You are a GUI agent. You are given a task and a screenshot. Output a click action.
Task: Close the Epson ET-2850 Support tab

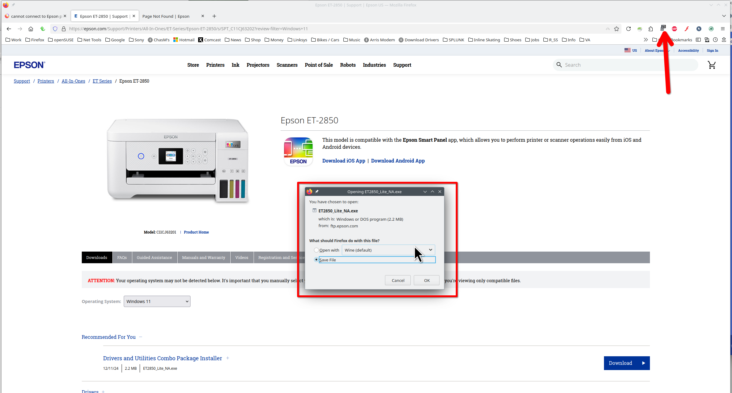click(x=134, y=16)
